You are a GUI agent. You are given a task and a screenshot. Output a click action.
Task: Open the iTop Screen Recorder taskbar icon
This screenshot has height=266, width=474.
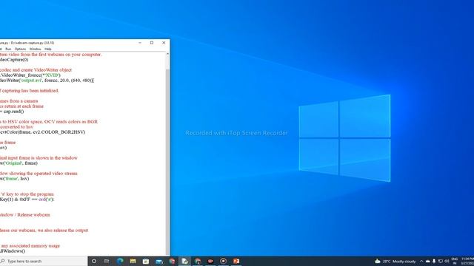tap(224, 261)
